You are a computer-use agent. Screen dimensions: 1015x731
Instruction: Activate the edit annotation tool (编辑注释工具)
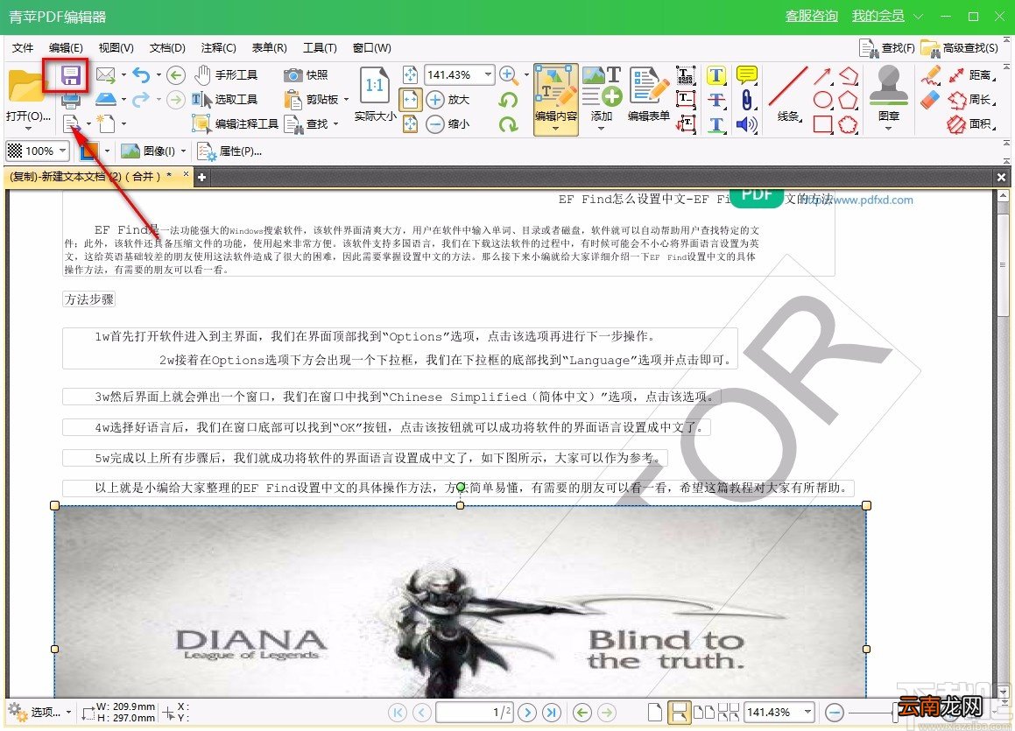pyautogui.click(x=235, y=123)
